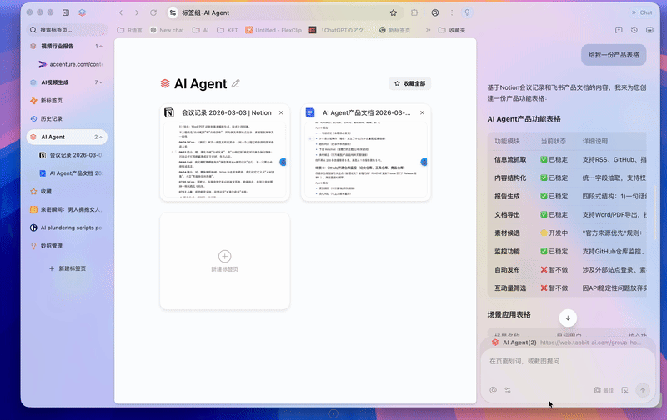Image resolution: width=667 pixels, height=420 pixels.
Task: Click the lightbulb icon in toolbar
Action: [x=467, y=12]
